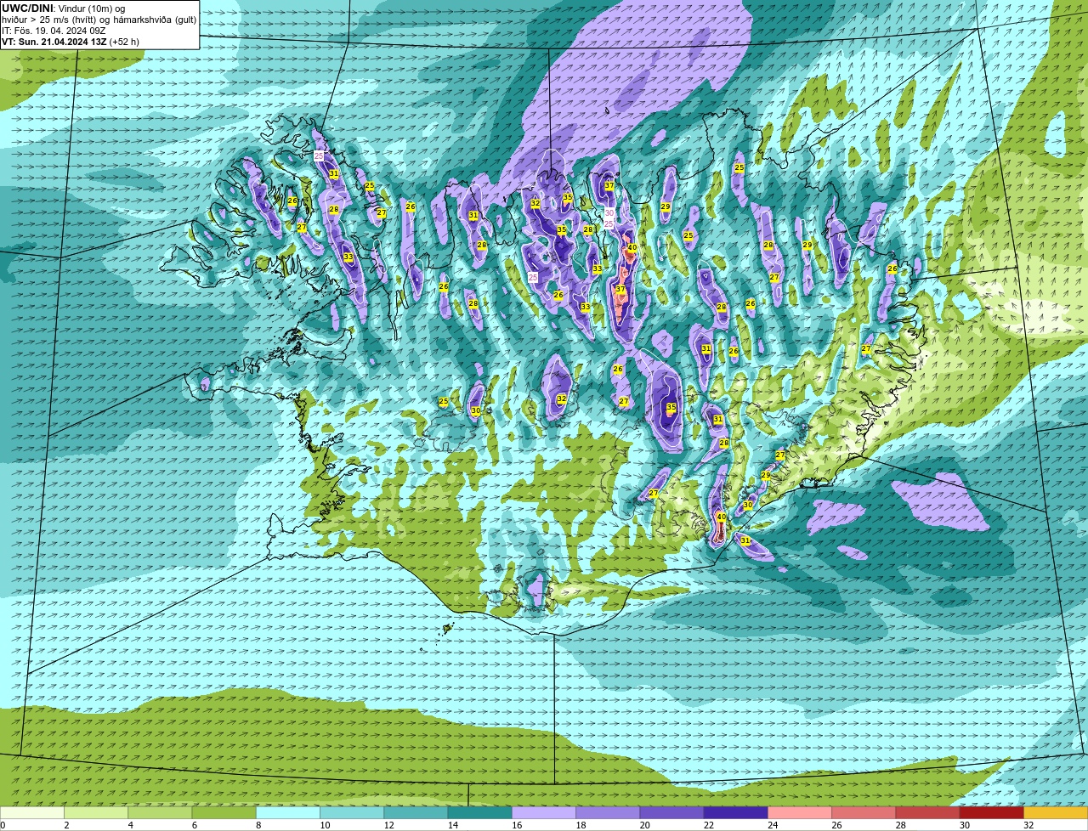Click the 16–18 m/s lavender legend swatch
Screen dimensions: 1088x831
tap(544, 813)
